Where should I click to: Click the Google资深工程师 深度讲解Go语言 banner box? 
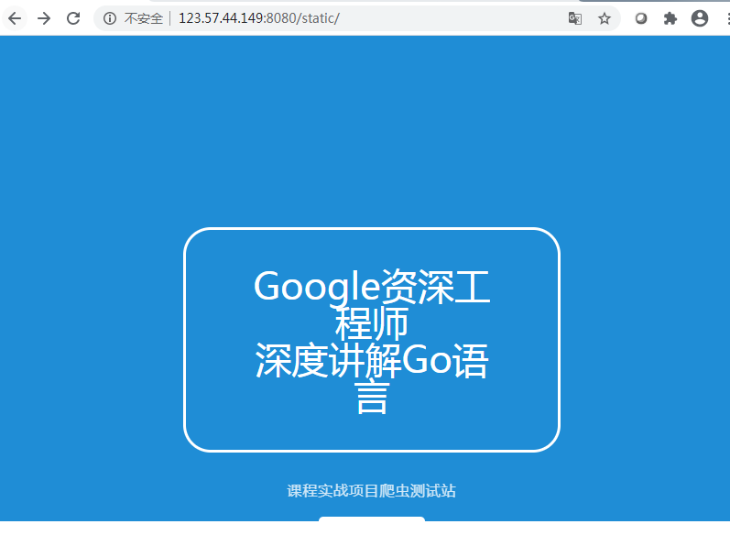(372, 340)
